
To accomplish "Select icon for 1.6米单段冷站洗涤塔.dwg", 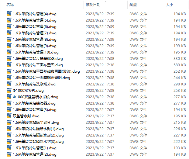I will coord(9,84).
